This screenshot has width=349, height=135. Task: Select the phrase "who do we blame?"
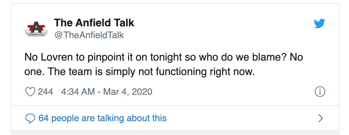pos(245,57)
